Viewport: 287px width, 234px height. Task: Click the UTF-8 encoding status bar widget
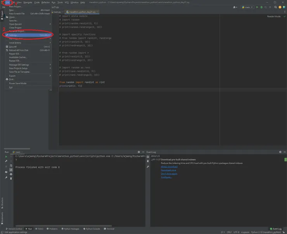point(236,232)
